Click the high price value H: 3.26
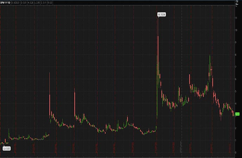242x158 pixels. [30, 3]
